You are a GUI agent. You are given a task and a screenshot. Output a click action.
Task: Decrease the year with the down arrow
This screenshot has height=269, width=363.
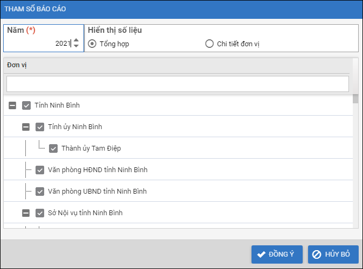pyautogui.click(x=76, y=46)
